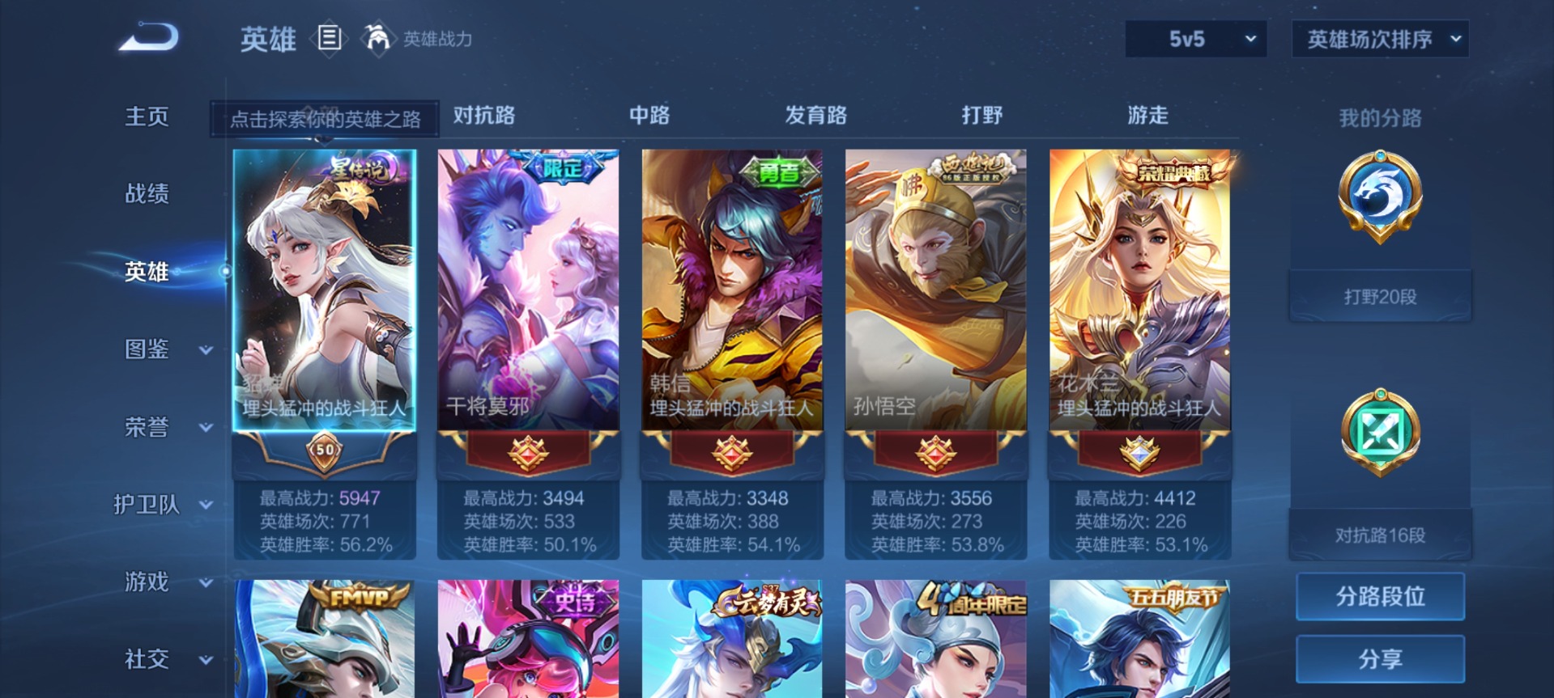Tap the hero power helmet icon

(x=377, y=39)
